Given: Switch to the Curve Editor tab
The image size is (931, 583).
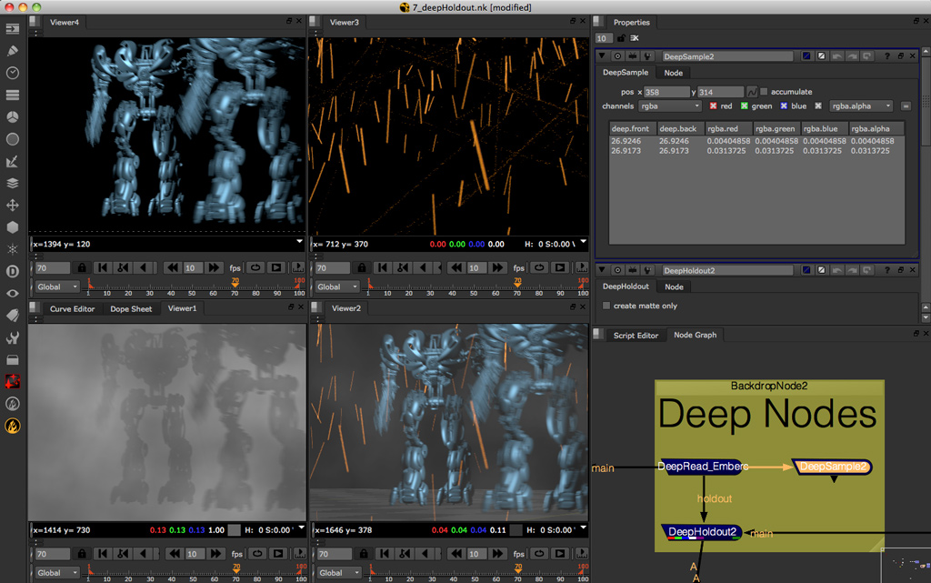Looking at the screenshot, I should click(72, 308).
